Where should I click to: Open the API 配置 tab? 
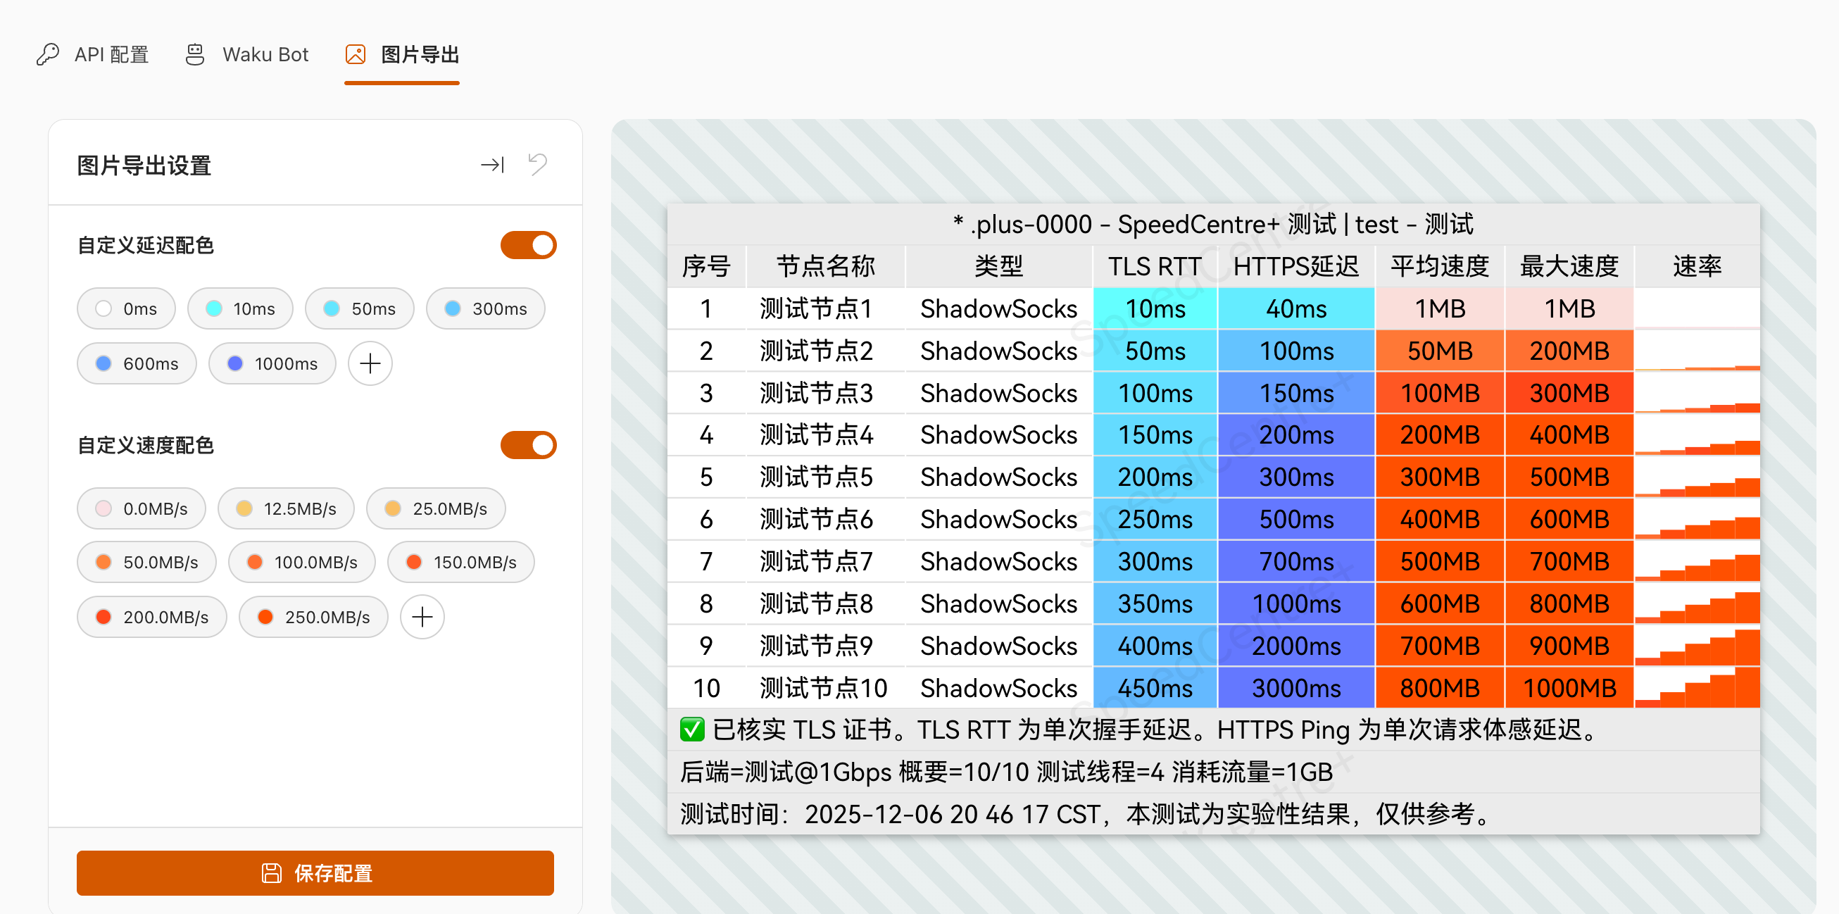point(93,54)
